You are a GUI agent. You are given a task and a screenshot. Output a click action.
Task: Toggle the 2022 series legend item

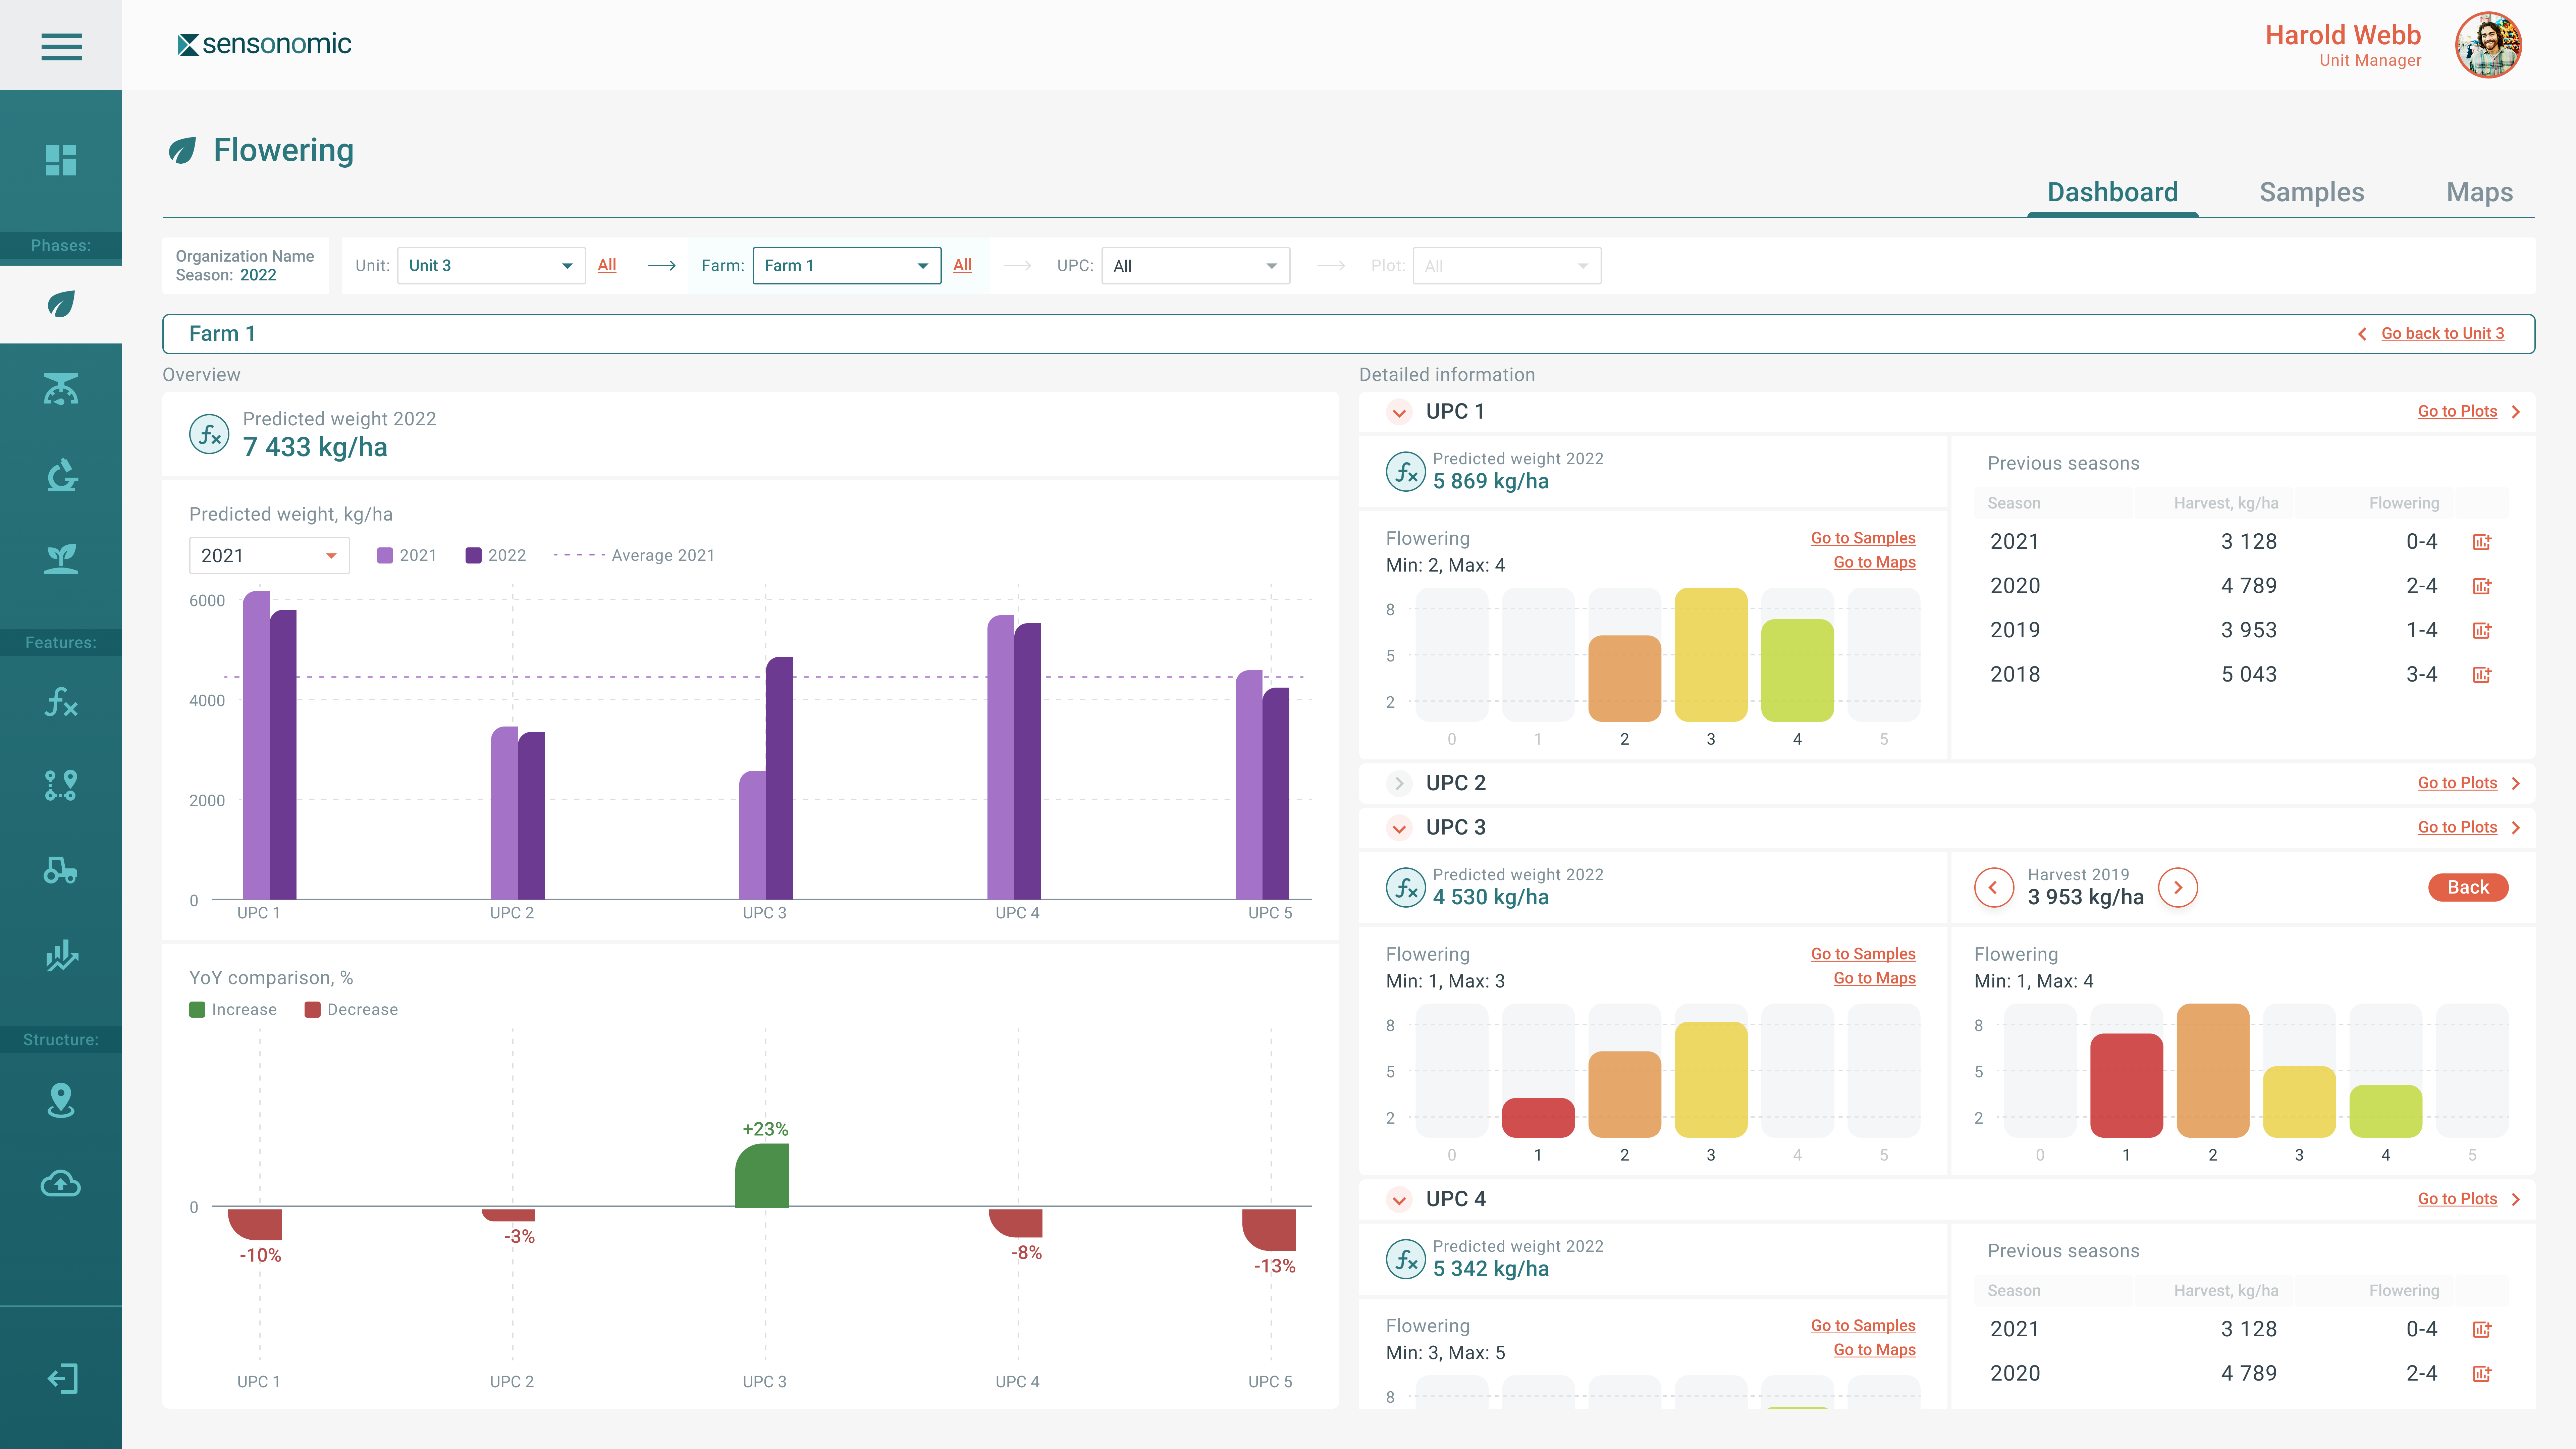(x=496, y=555)
